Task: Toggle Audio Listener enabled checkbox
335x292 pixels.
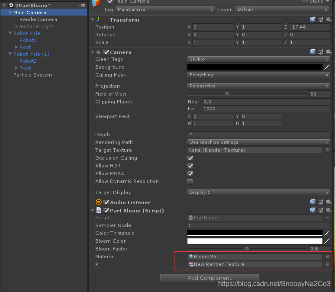Action: (106, 202)
